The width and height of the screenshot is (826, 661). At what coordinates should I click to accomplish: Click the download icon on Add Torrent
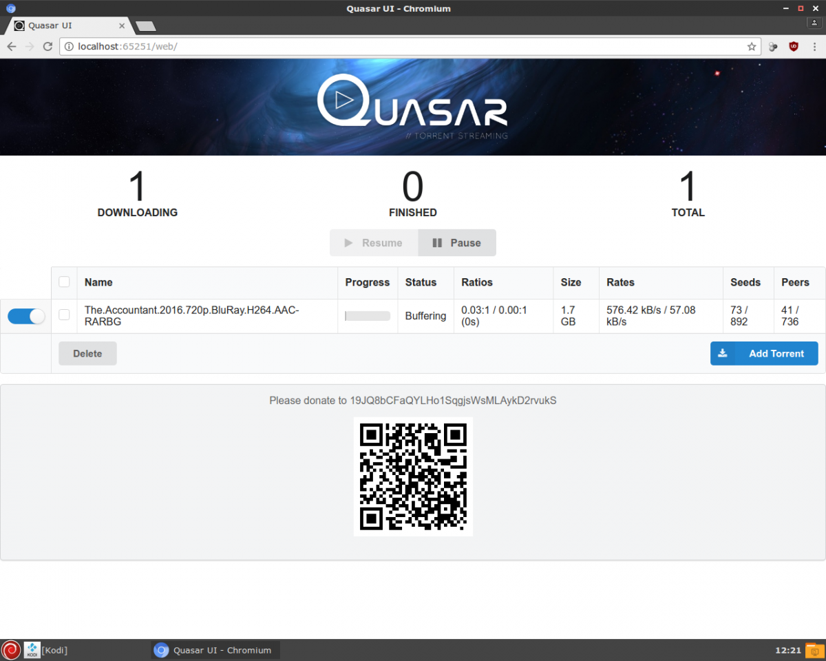[x=722, y=353]
